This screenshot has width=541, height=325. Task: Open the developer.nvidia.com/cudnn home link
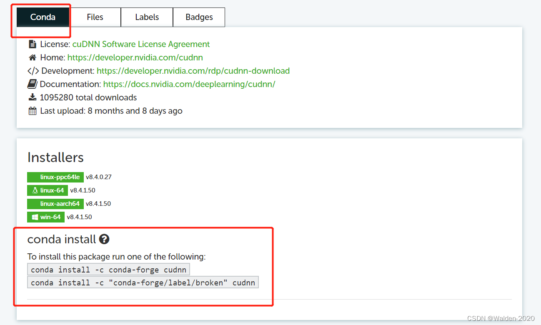pos(135,57)
